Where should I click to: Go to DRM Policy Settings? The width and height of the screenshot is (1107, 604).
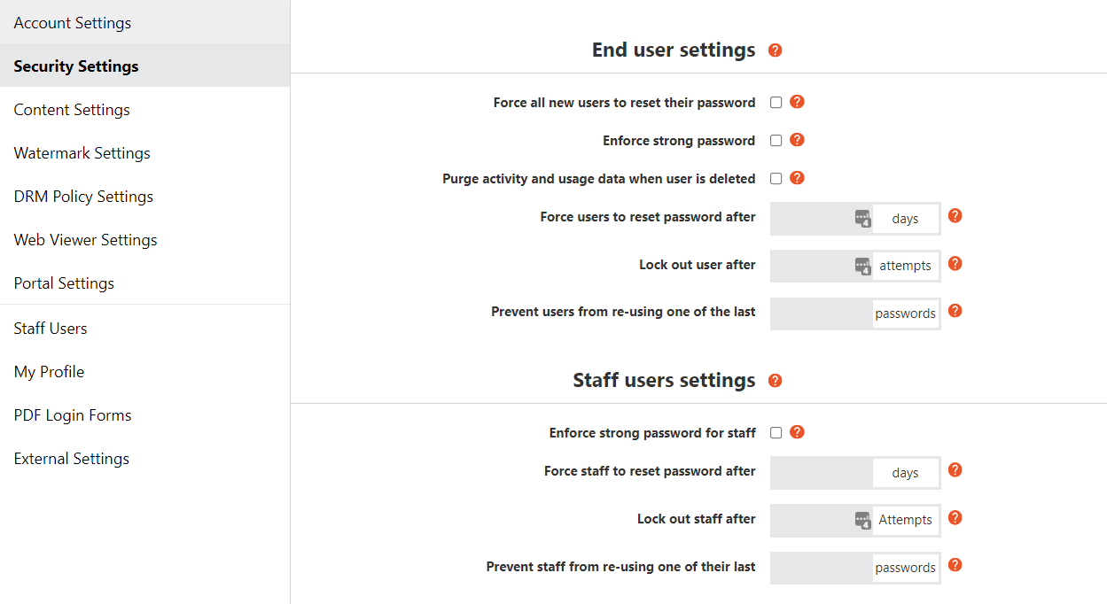83,197
